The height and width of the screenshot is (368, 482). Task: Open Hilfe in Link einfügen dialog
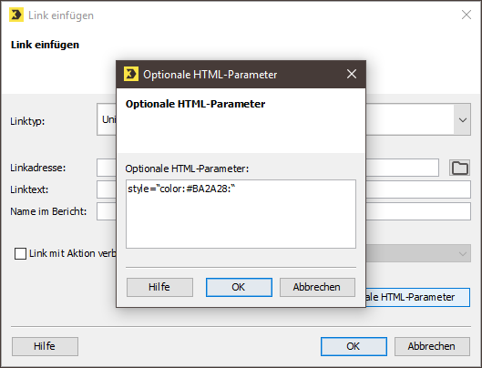[x=45, y=346]
